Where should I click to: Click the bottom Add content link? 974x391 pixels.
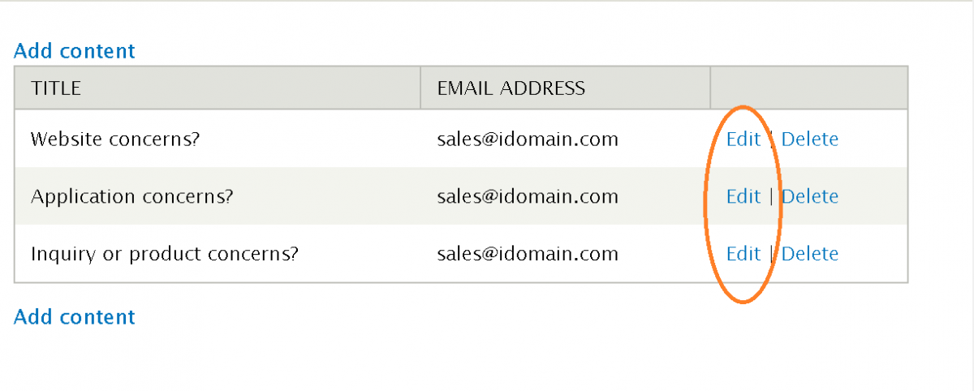[75, 316]
